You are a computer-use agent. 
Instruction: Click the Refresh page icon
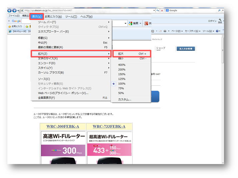point(158,10)
